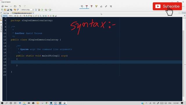Open File Explorer from taskbar
This screenshot has height=105, width=186.
(24, 103)
